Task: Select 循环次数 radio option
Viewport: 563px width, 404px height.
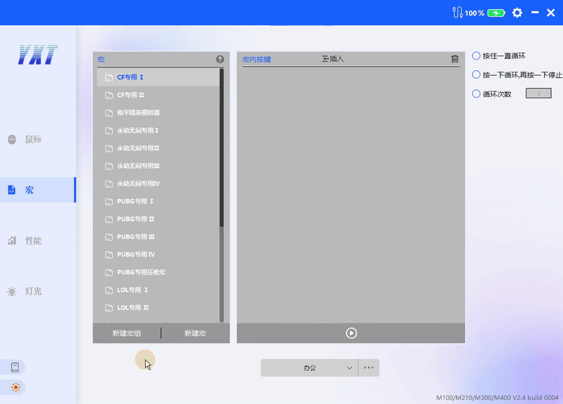Action: [476, 93]
